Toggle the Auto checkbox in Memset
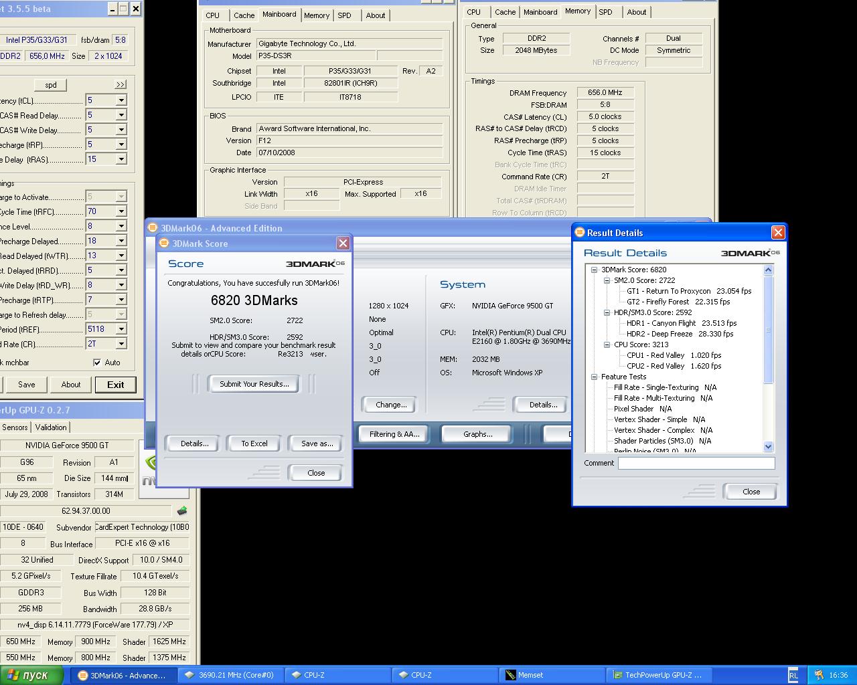Screen dimensions: 857x685 [x=97, y=362]
